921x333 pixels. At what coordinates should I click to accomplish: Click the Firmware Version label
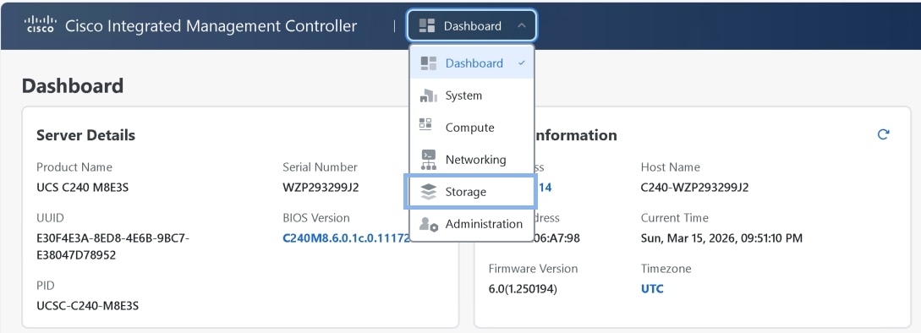coord(534,269)
